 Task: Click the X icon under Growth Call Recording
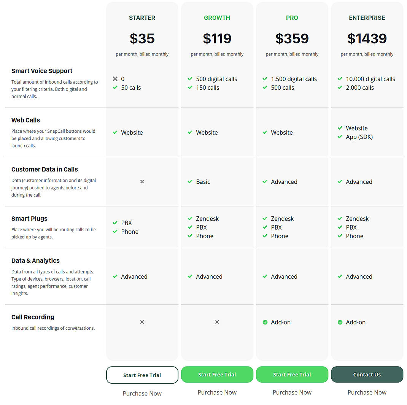click(217, 322)
